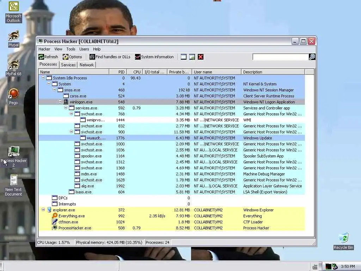Click the wmiprvs process icon

coord(83,120)
